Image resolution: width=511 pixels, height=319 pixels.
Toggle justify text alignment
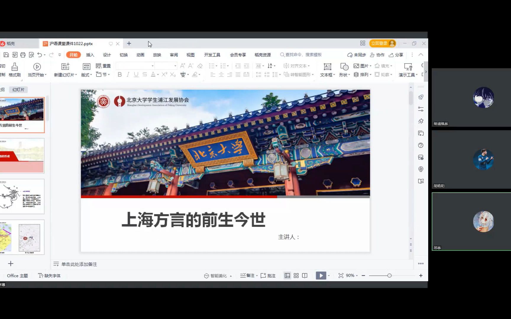(238, 75)
